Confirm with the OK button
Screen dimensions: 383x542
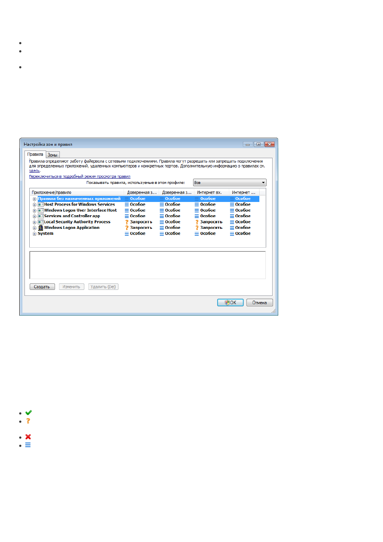click(x=230, y=303)
